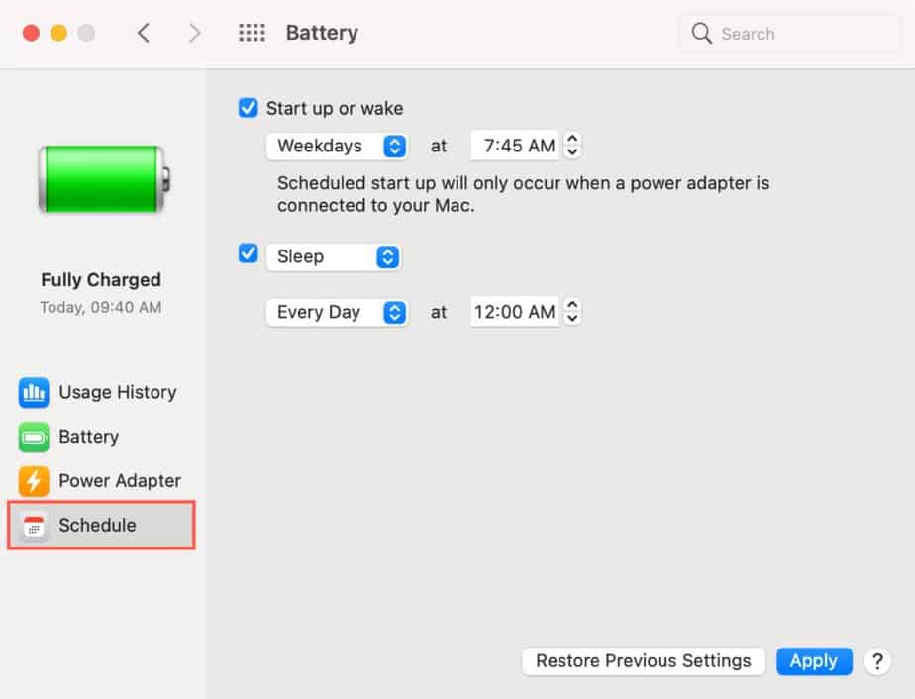Click the Battery icon in the sidebar
Screen dimensions: 915x699
(x=33, y=437)
